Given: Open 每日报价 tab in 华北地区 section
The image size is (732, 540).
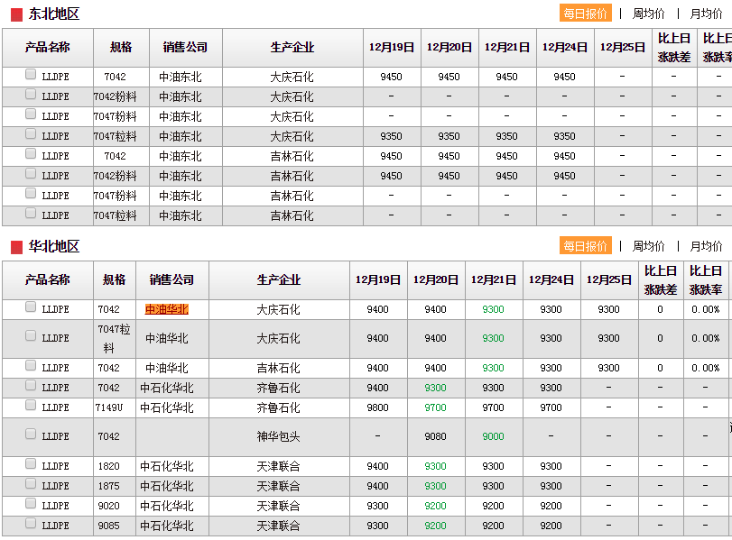Looking at the screenshot, I should [x=586, y=246].
